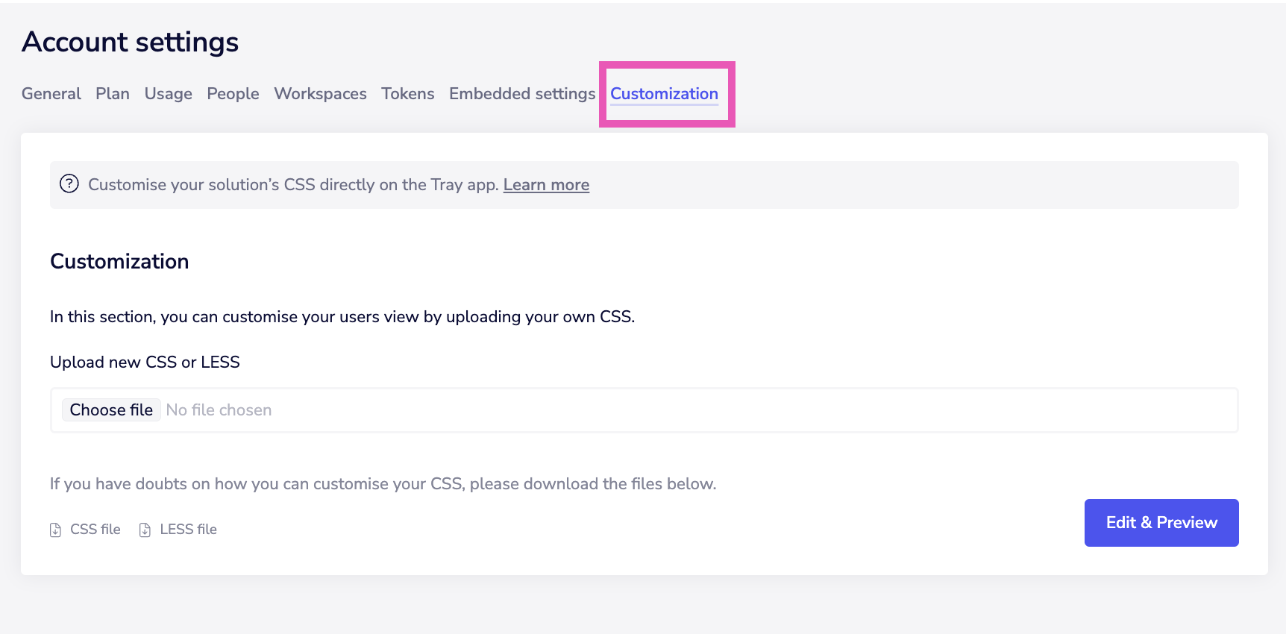Switch to the Tokens tab
The image size is (1286, 634).
click(x=407, y=94)
